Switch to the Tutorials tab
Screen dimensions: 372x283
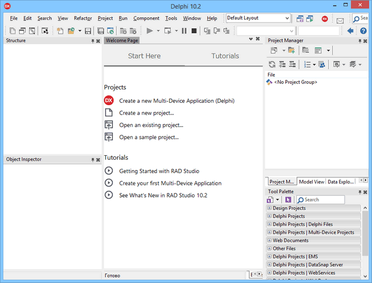point(225,56)
